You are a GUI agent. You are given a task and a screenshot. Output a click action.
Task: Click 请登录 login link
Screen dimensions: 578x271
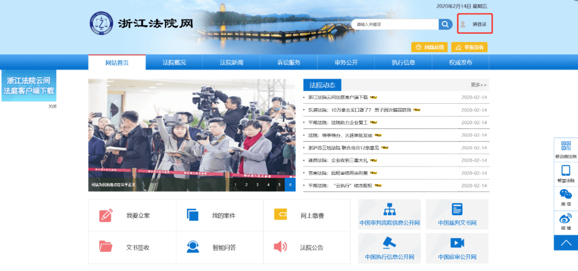(x=479, y=24)
